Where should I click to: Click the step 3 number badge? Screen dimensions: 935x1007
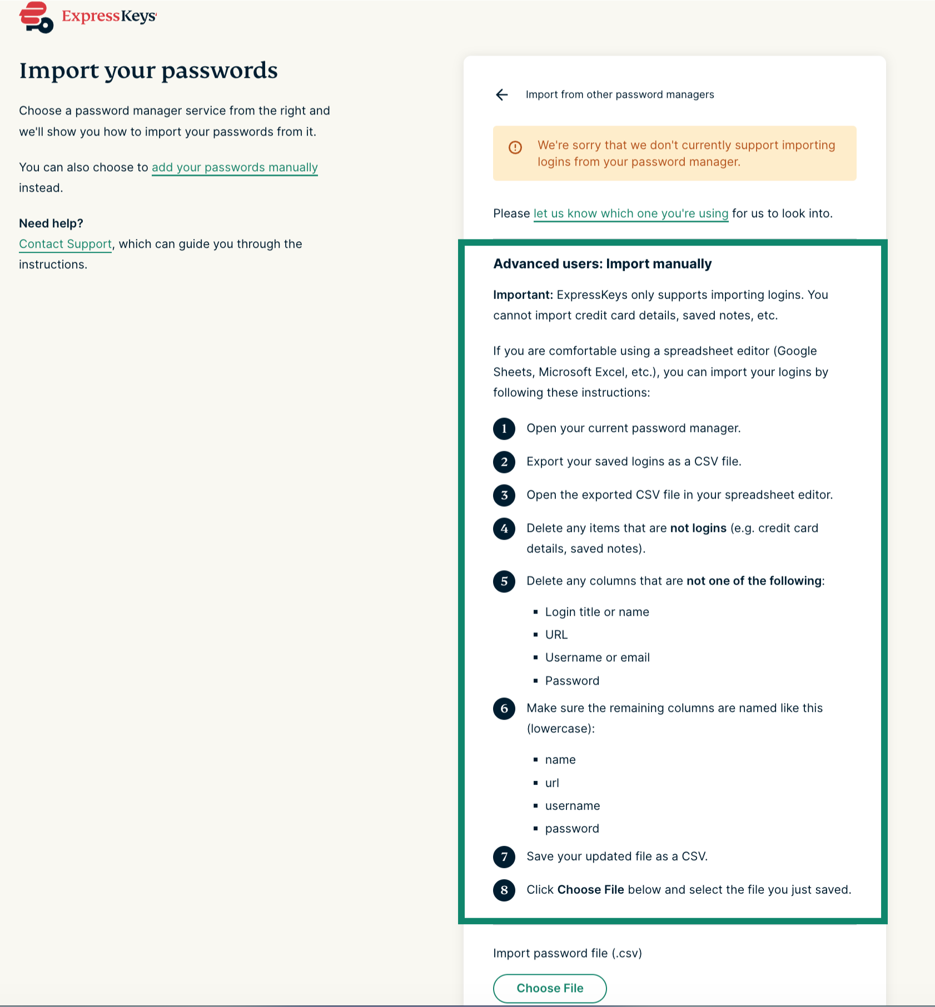tap(504, 495)
